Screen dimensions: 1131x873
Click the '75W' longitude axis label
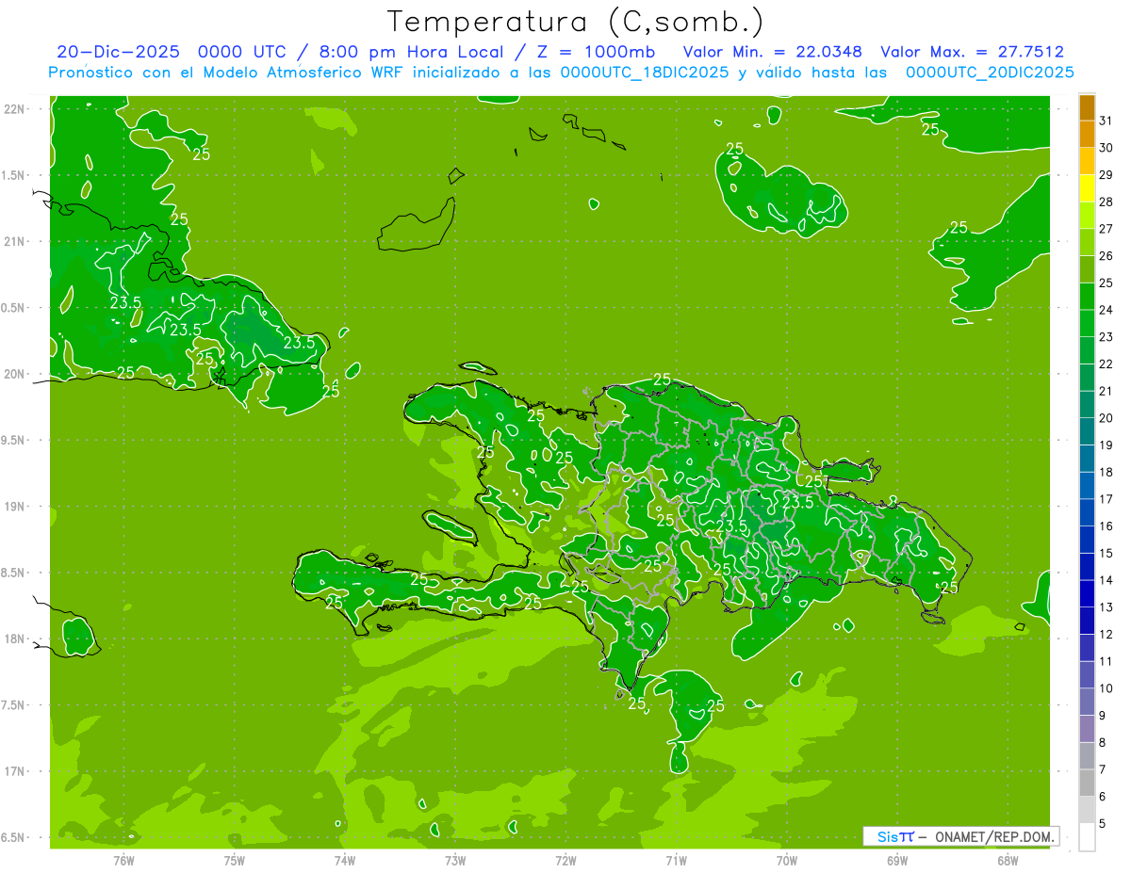click(235, 860)
